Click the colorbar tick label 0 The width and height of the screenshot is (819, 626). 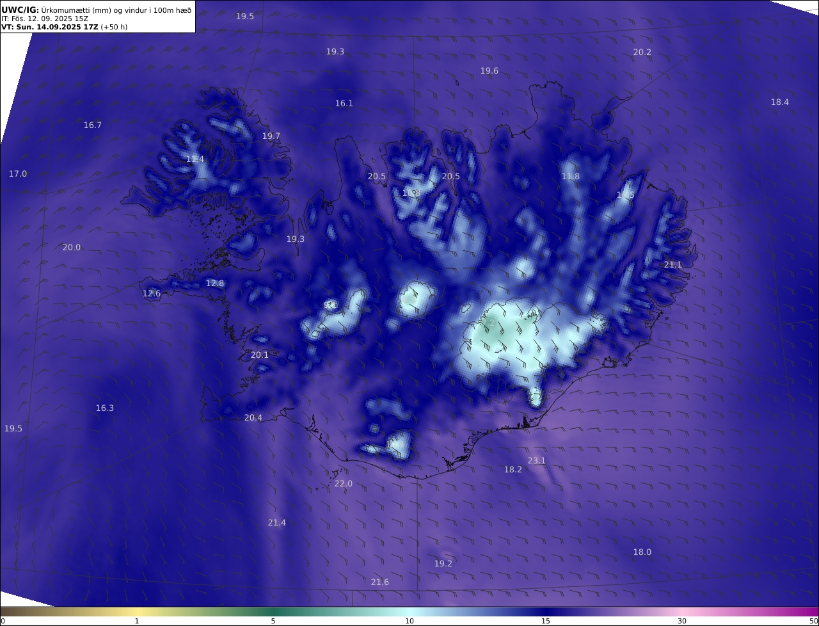(x=3, y=621)
